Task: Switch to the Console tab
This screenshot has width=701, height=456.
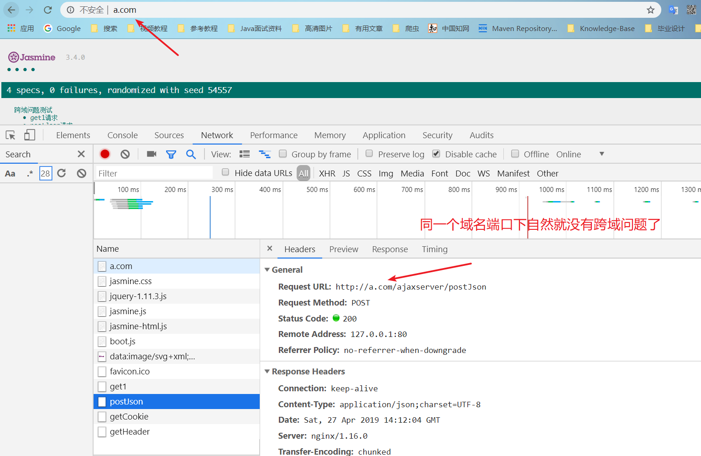Action: pos(122,135)
